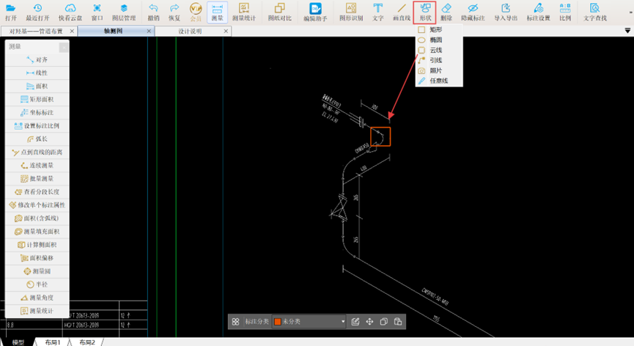Click 对齐 in measure panel
Screen dimensions: 634x346
(37, 60)
